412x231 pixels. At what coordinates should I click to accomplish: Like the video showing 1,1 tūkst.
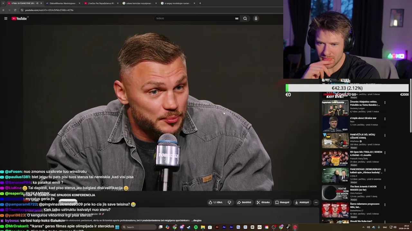click(216, 202)
